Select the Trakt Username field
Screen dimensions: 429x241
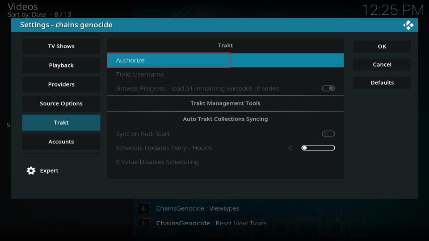[x=225, y=75]
